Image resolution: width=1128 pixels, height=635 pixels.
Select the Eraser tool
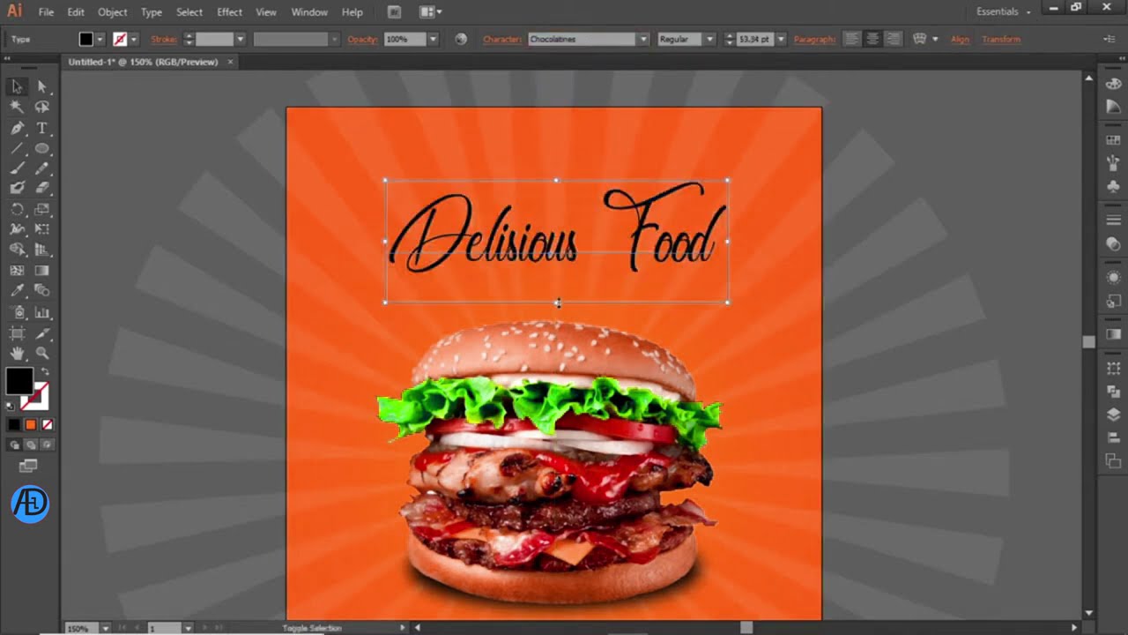(41, 188)
